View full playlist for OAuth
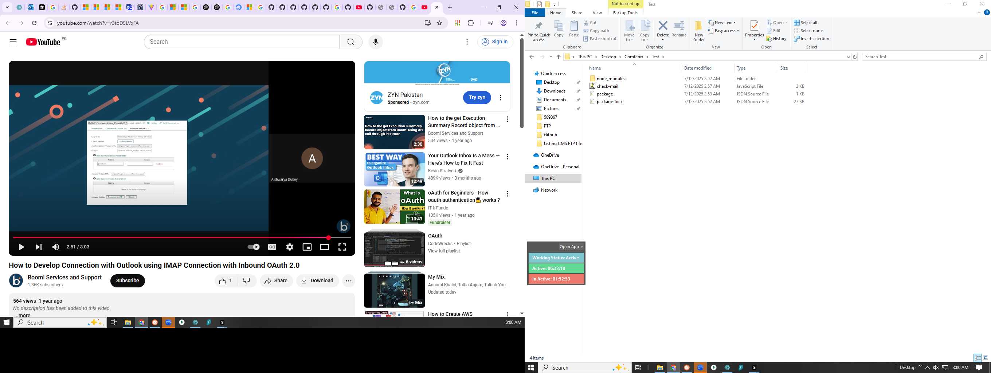Screen dimensions: 991x373 point(444,251)
